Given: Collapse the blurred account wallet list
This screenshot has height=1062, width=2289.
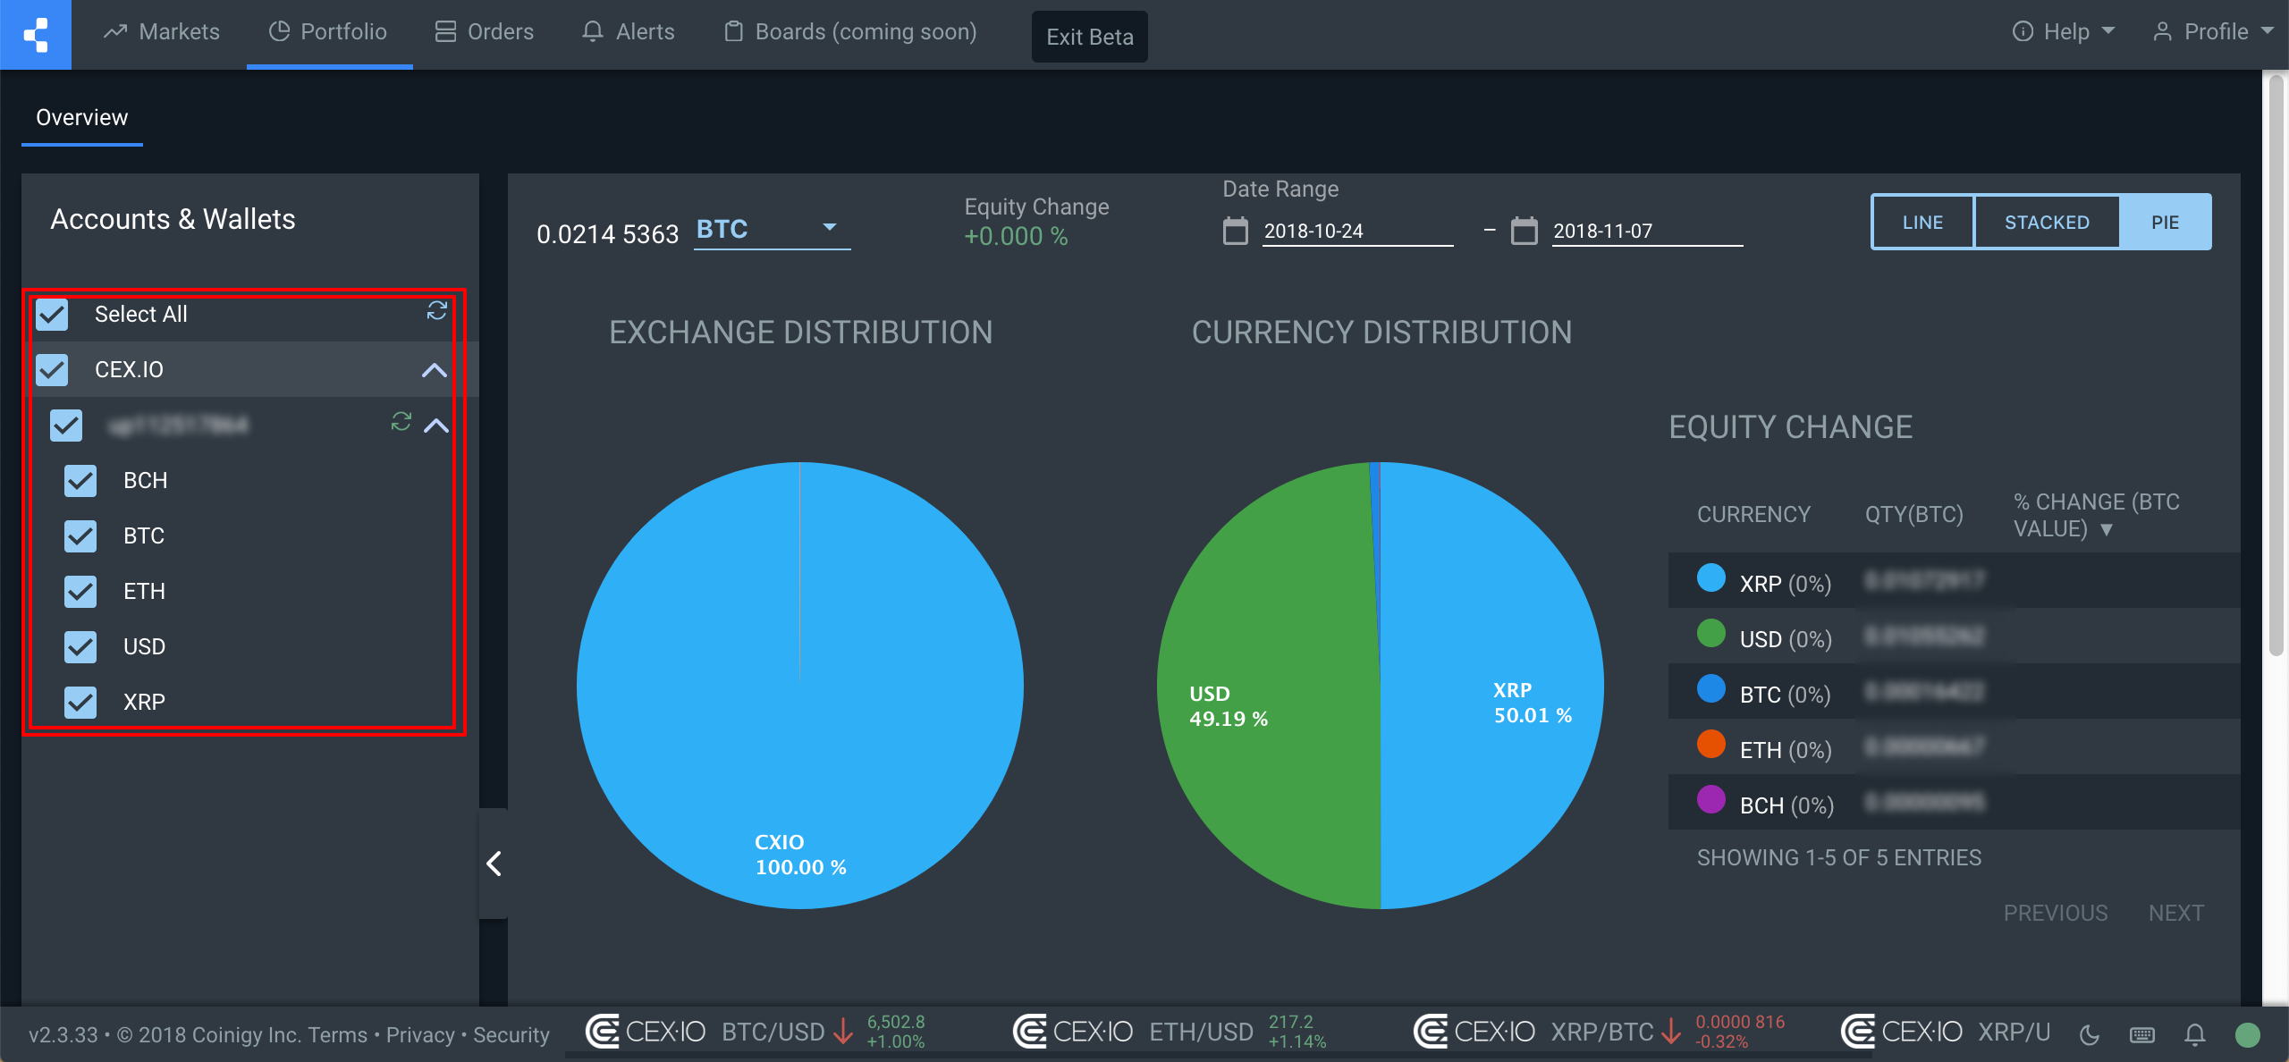Looking at the screenshot, I should 436,426.
